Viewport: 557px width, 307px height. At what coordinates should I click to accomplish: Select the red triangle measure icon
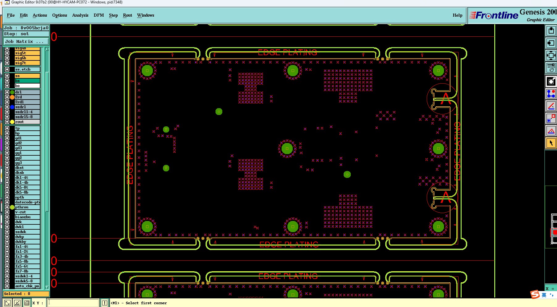[551, 131]
